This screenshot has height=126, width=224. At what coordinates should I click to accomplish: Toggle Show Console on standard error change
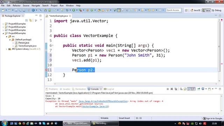193,89
